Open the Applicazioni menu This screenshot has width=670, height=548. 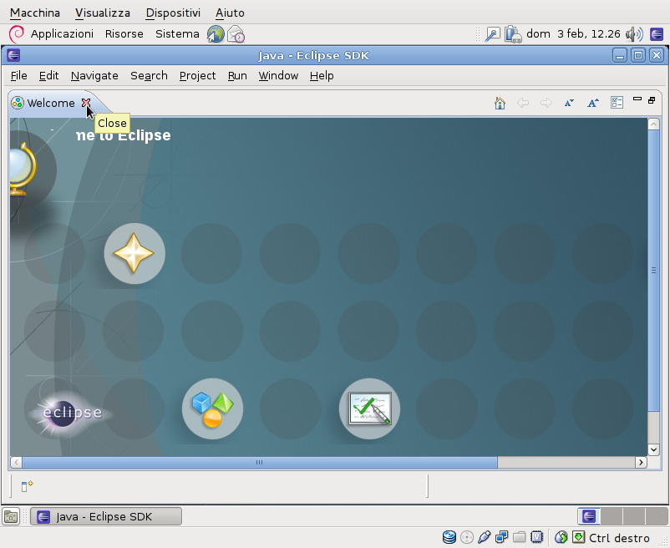(62, 33)
